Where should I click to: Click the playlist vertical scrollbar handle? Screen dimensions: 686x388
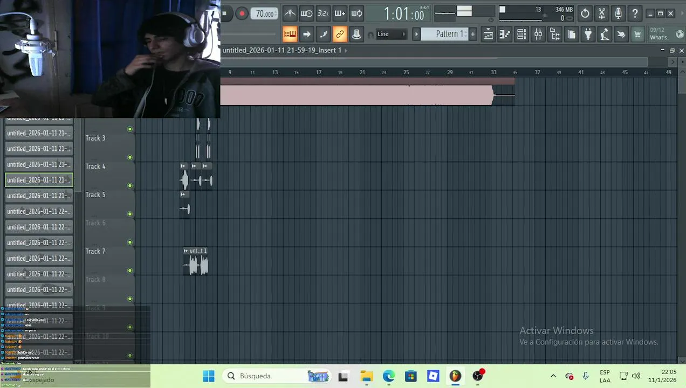point(682,85)
